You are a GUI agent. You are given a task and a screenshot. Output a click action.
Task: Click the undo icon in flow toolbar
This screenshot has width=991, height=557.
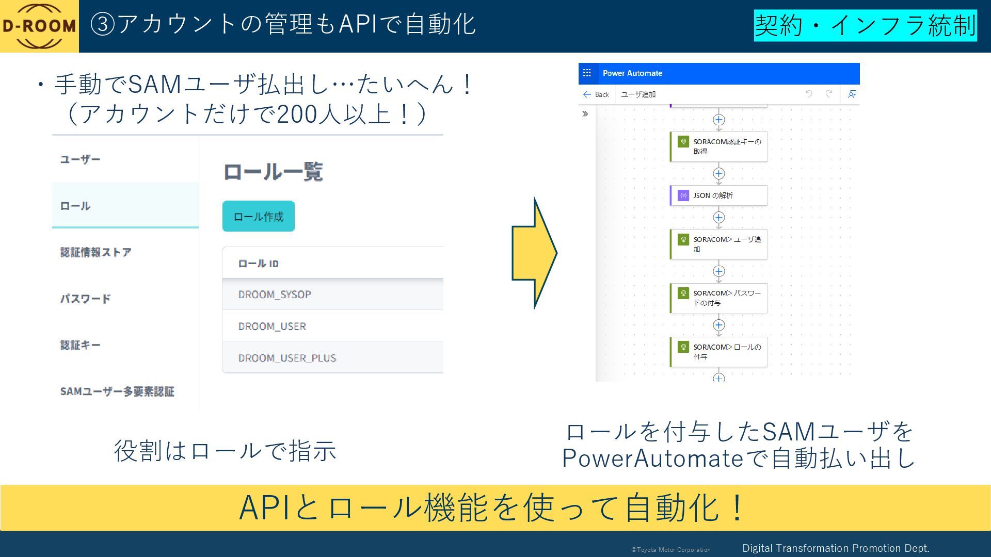pyautogui.click(x=809, y=94)
